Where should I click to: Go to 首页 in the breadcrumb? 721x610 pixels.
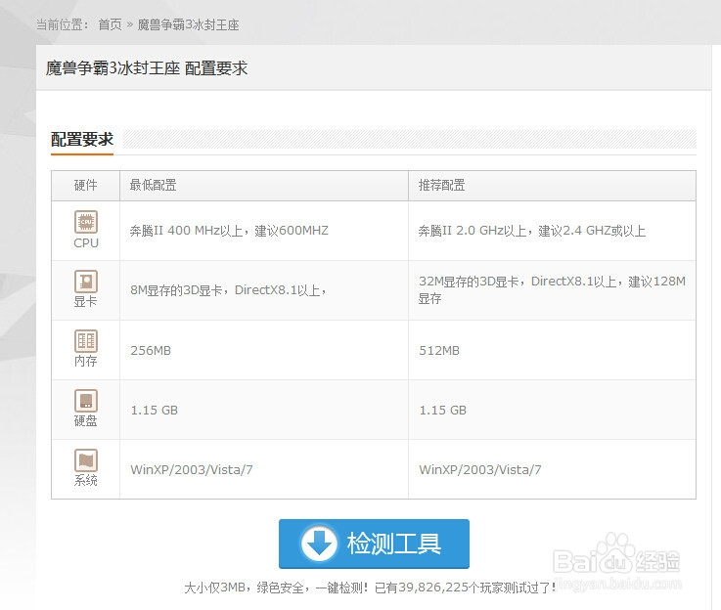point(111,24)
